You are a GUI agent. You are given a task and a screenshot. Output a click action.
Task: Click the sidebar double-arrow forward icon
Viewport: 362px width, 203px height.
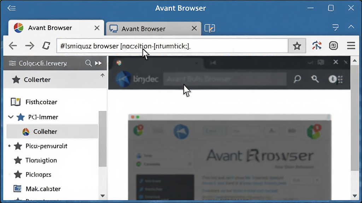98,63
